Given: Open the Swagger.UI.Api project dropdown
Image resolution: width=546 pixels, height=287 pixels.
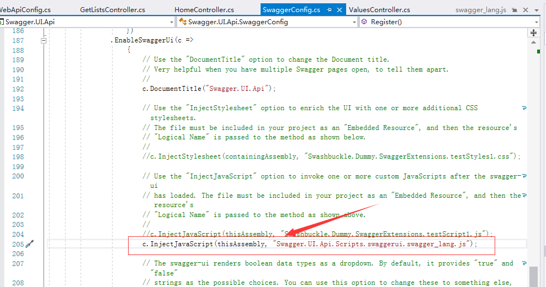Looking at the screenshot, I should tap(172, 22).
